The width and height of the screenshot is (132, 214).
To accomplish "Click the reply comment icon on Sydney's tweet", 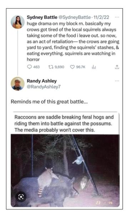I will [x=29, y=67].
